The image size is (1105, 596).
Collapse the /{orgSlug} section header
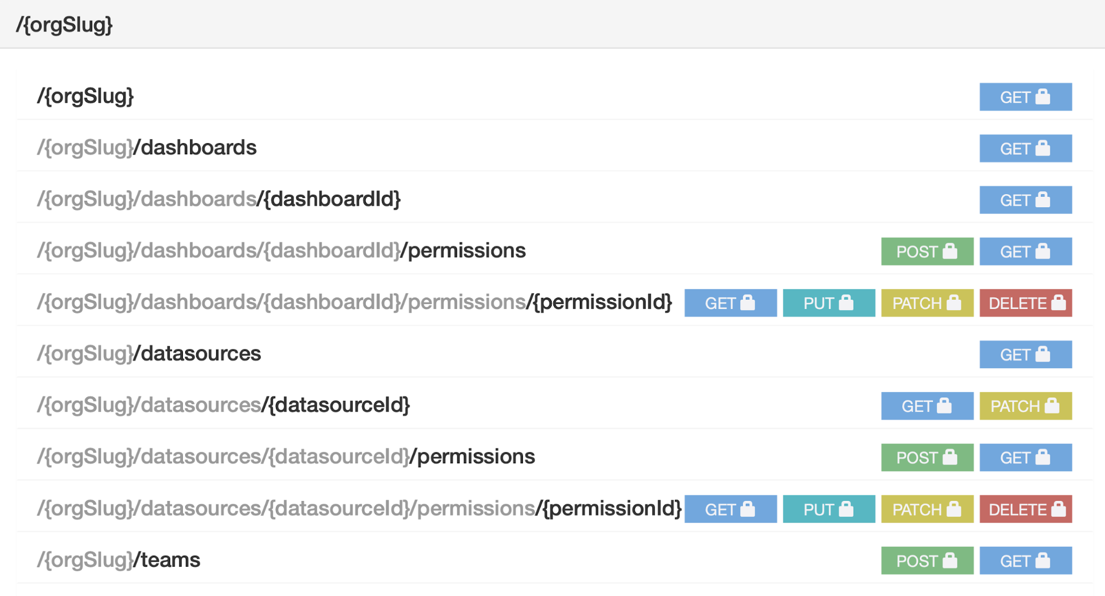pyautogui.click(x=552, y=24)
